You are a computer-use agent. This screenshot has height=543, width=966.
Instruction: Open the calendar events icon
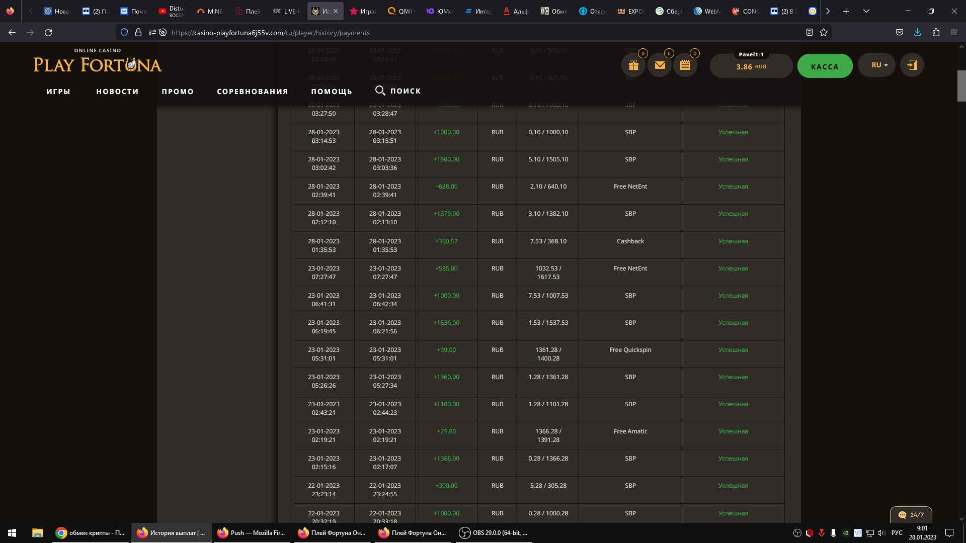pyautogui.click(x=685, y=65)
